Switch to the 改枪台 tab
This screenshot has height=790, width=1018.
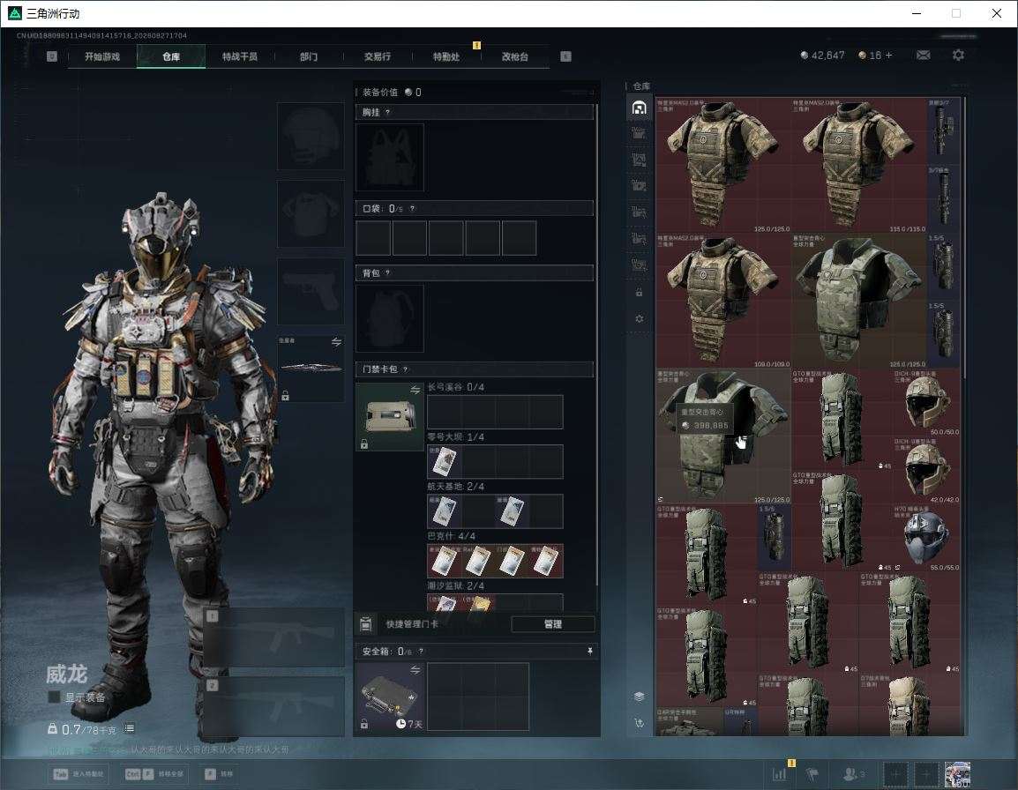point(515,56)
